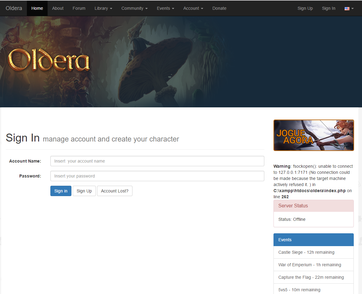The image size is (362, 294).
Task: Select Capture the Flag - 22m remaining
Action: point(313,278)
